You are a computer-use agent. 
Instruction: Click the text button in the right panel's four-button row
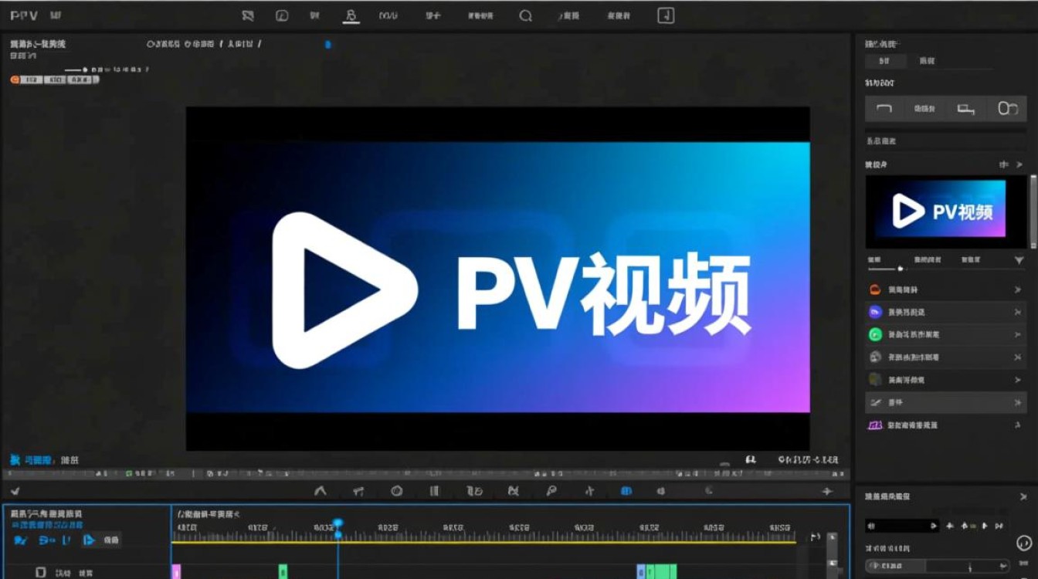click(x=925, y=109)
